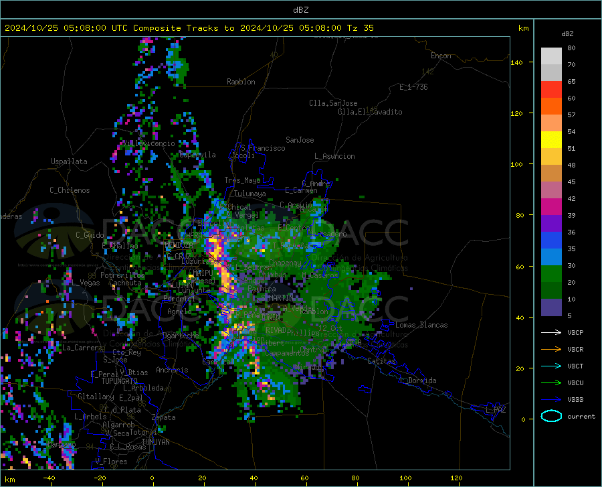Pick the orange 57-60 dBZ swatch
The width and height of the screenshot is (602, 487).
pos(551,107)
